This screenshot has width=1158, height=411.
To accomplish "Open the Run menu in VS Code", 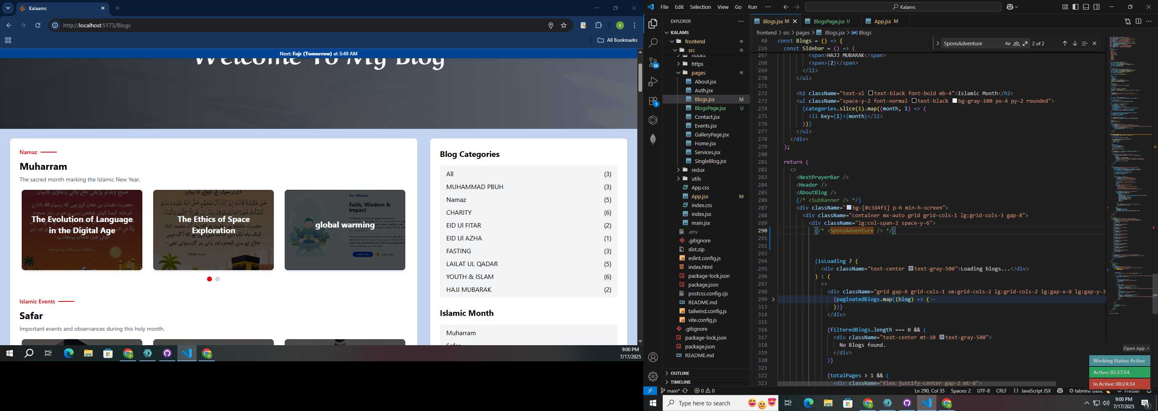I will point(753,7).
